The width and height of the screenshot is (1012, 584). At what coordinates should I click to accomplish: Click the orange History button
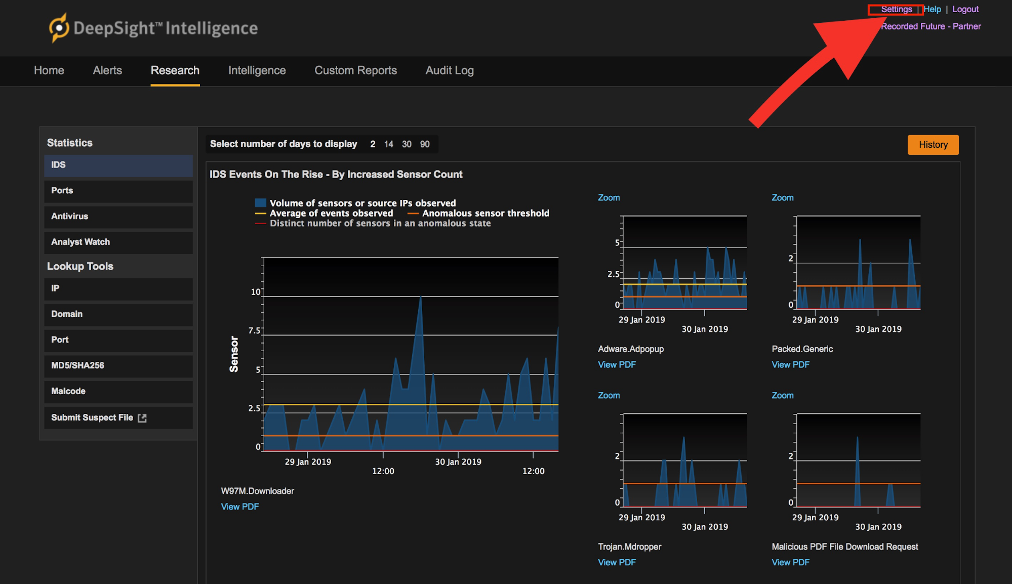click(x=933, y=145)
